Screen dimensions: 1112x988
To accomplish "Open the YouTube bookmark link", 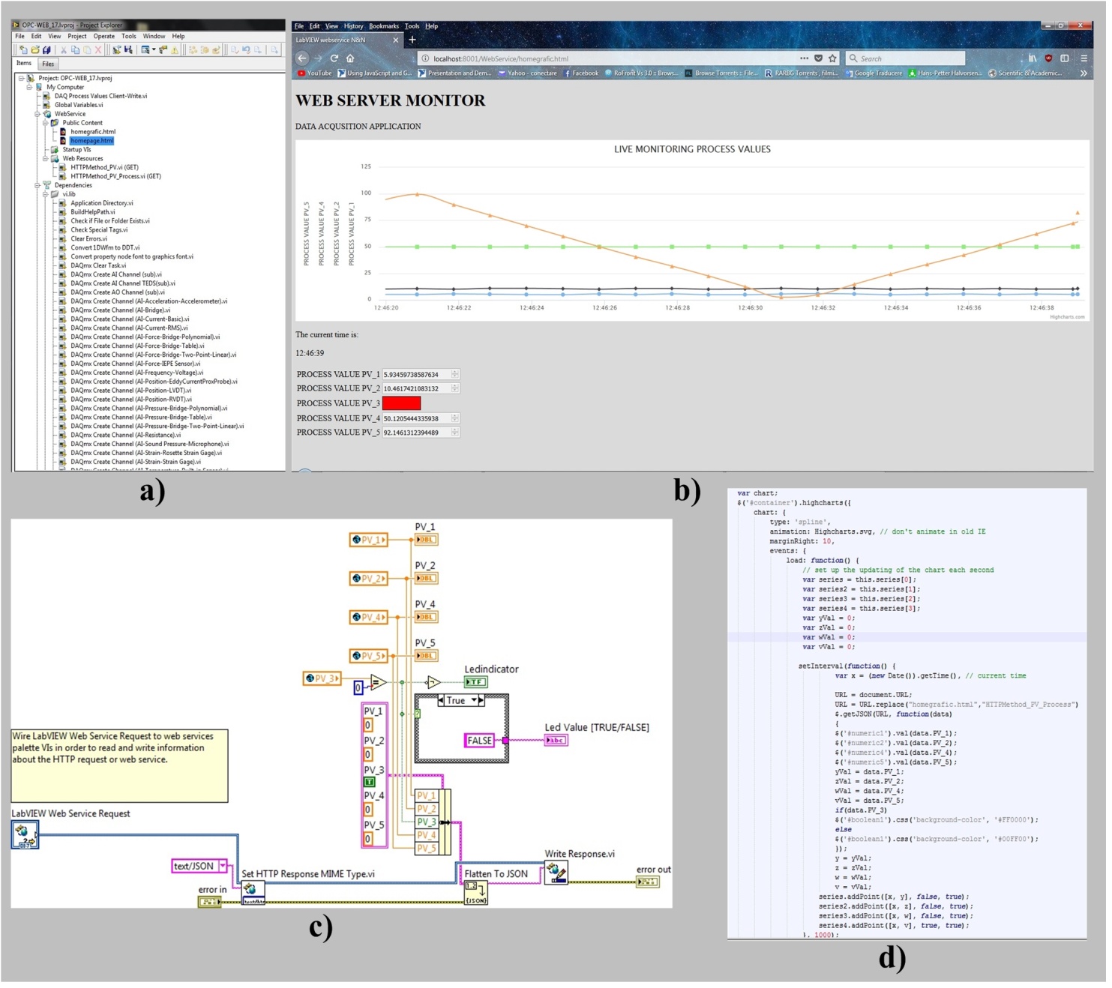I will 314,73.
